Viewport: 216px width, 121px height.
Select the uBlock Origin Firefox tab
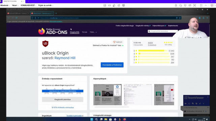42,13
